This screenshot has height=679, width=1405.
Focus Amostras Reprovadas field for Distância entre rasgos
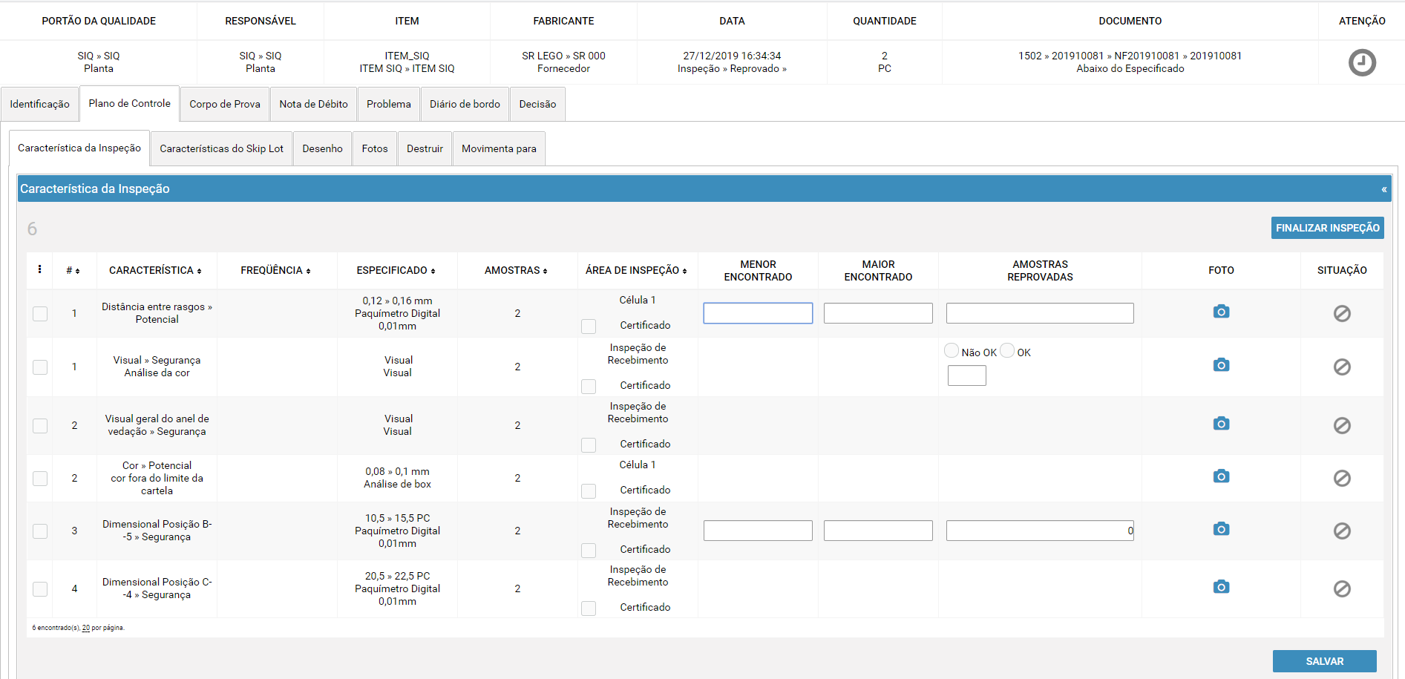[1040, 313]
